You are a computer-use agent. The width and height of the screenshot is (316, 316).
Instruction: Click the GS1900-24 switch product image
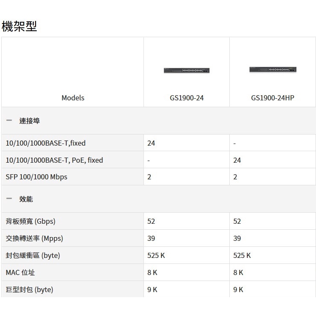pyautogui.click(x=187, y=70)
